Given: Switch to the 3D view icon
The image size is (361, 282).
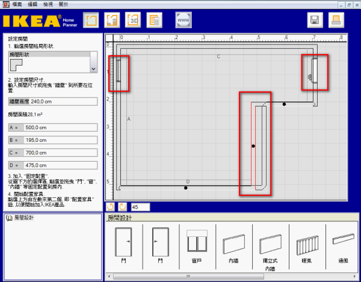Looking at the screenshot, I should 133,20.
